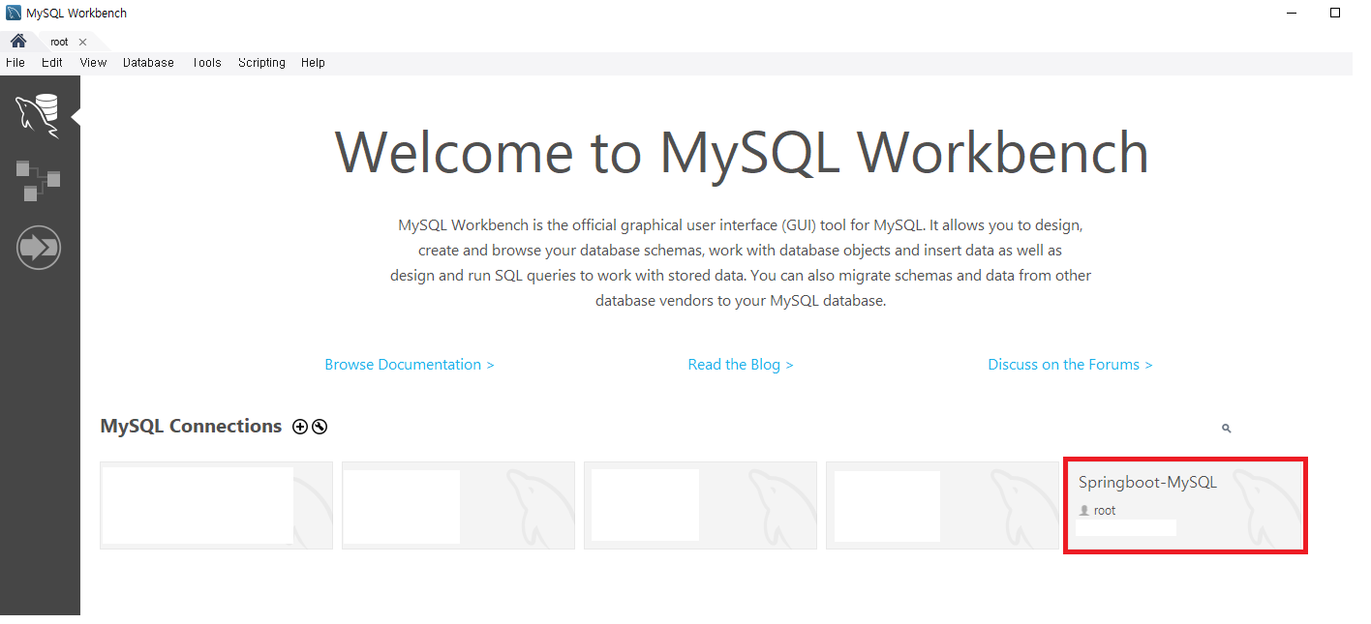Minimize the MySQL Workbench window
This screenshot has height=624, width=1371.
coord(1293,13)
